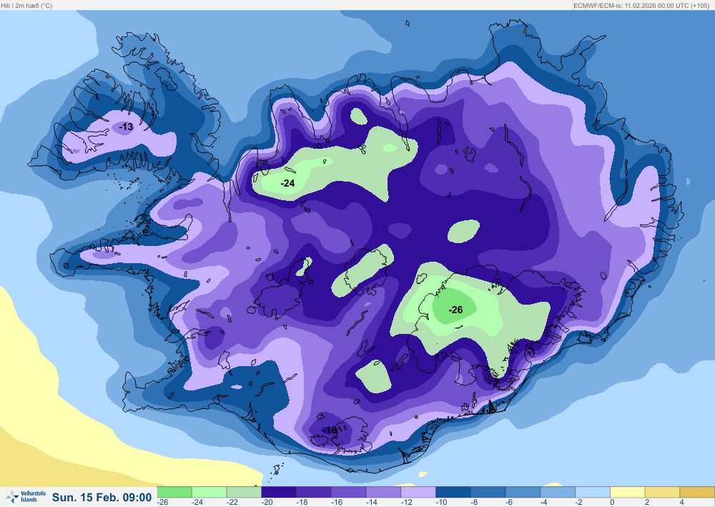Click the legend scale value 4
Image resolution: width=715 pixels, height=507 pixels.
[x=681, y=503]
